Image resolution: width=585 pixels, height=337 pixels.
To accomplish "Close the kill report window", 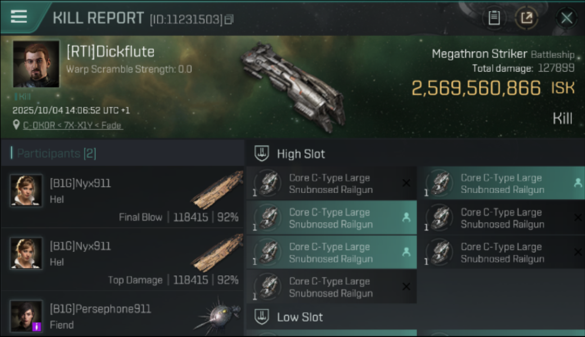I will (567, 18).
